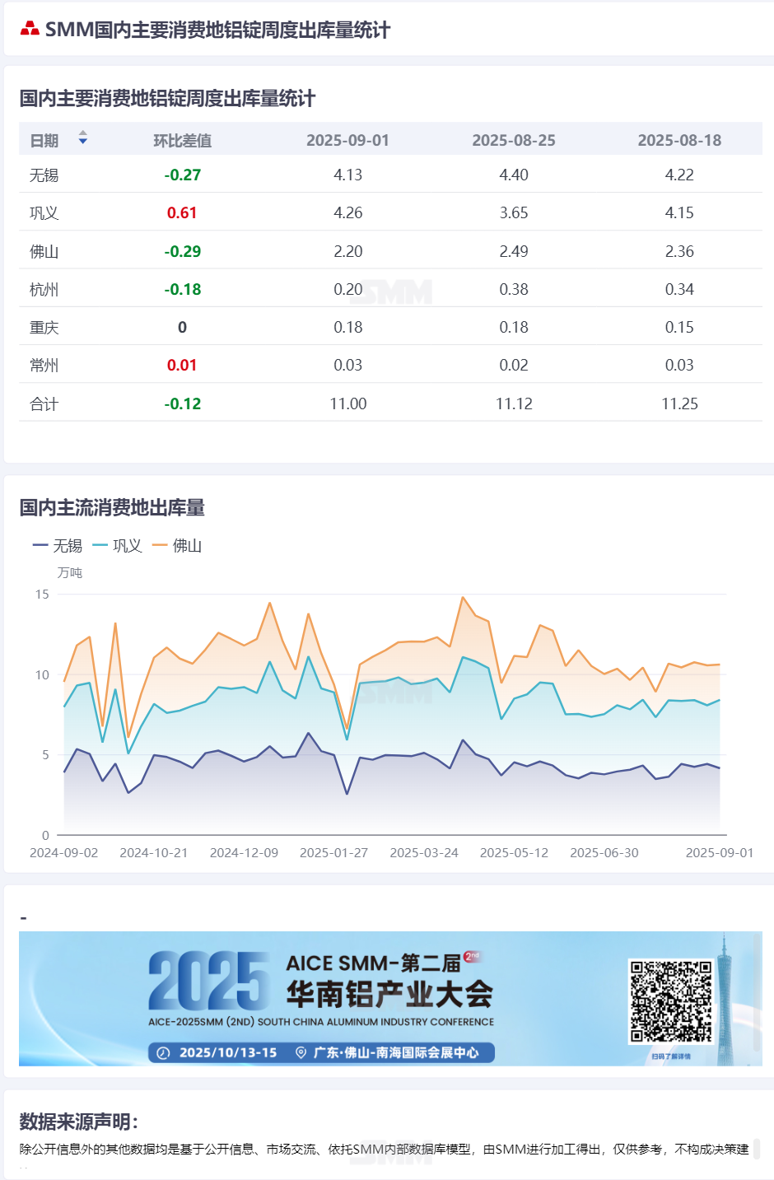
Task: Click the QR code in the banner
Action: click(x=671, y=1001)
